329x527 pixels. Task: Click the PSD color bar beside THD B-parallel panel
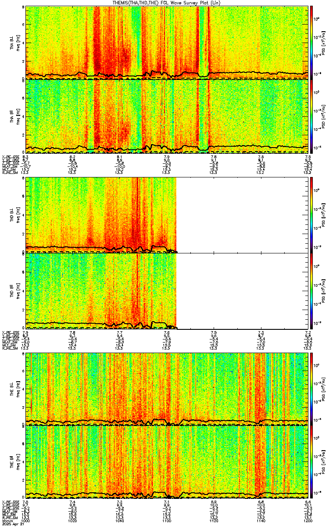coord(312,291)
